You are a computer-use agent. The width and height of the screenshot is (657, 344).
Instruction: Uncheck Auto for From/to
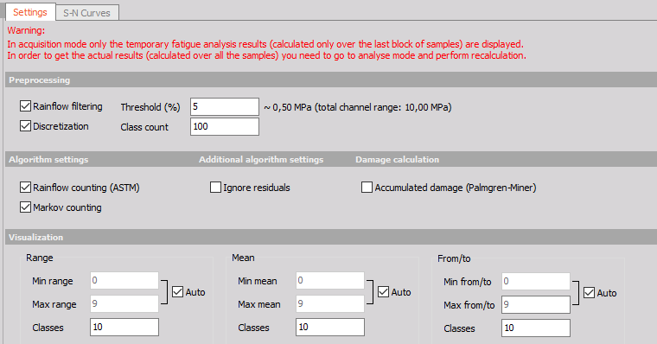point(589,293)
